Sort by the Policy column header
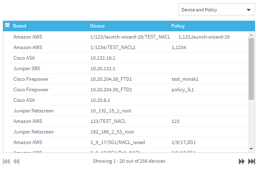The height and width of the screenshot is (172, 260). tap(178, 26)
